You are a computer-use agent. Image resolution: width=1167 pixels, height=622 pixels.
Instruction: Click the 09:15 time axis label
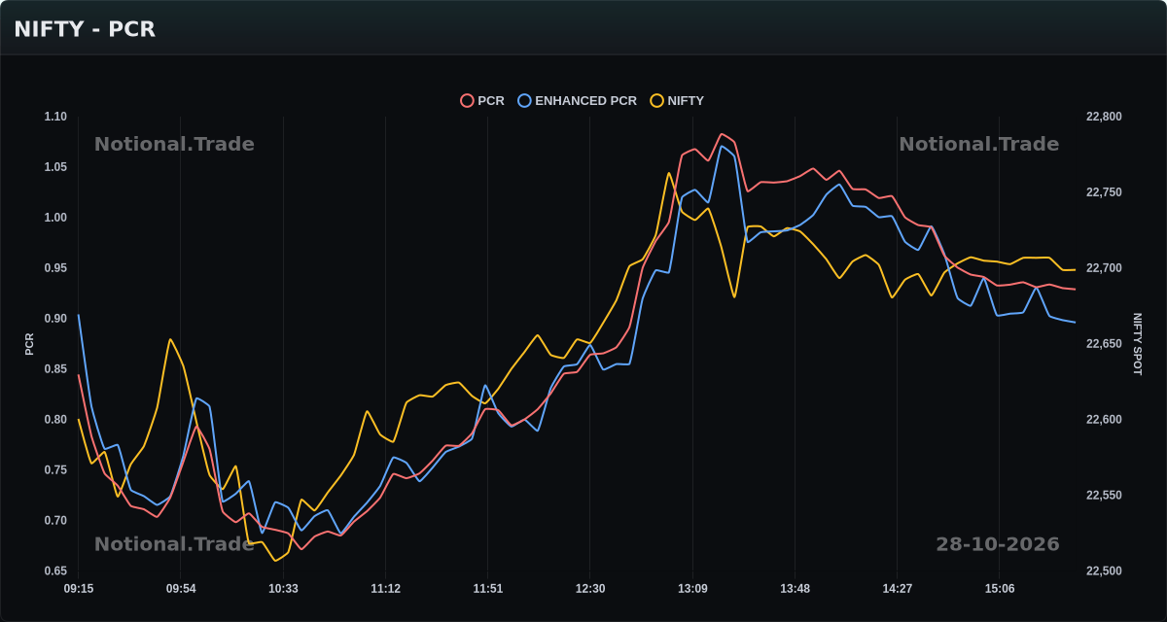[79, 589]
